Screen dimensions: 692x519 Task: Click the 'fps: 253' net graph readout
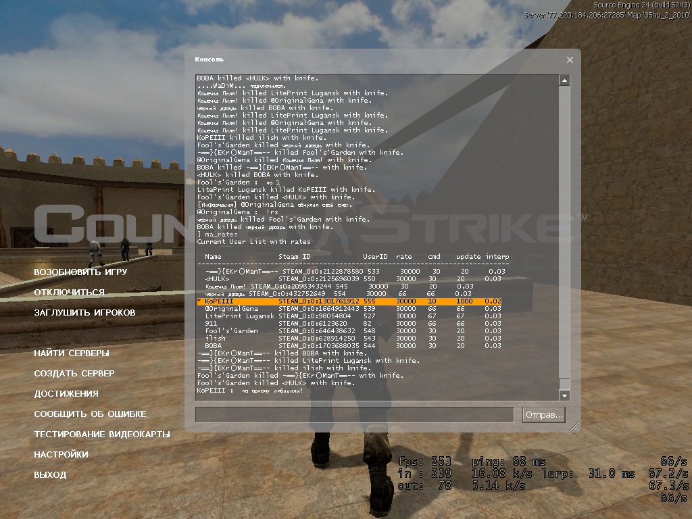(x=424, y=462)
